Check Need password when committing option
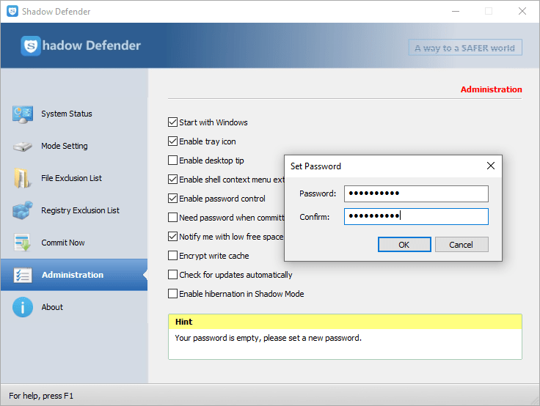The height and width of the screenshot is (406, 540). point(172,218)
